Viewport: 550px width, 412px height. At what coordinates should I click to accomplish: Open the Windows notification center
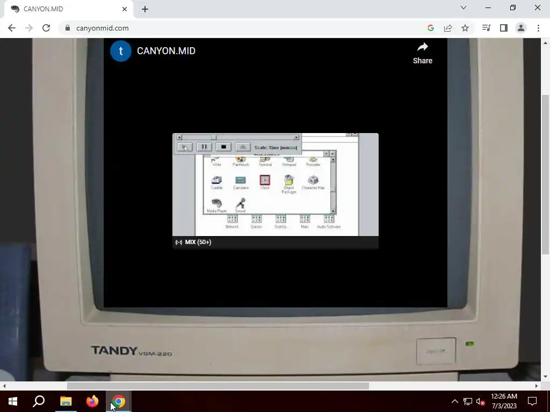(x=532, y=401)
